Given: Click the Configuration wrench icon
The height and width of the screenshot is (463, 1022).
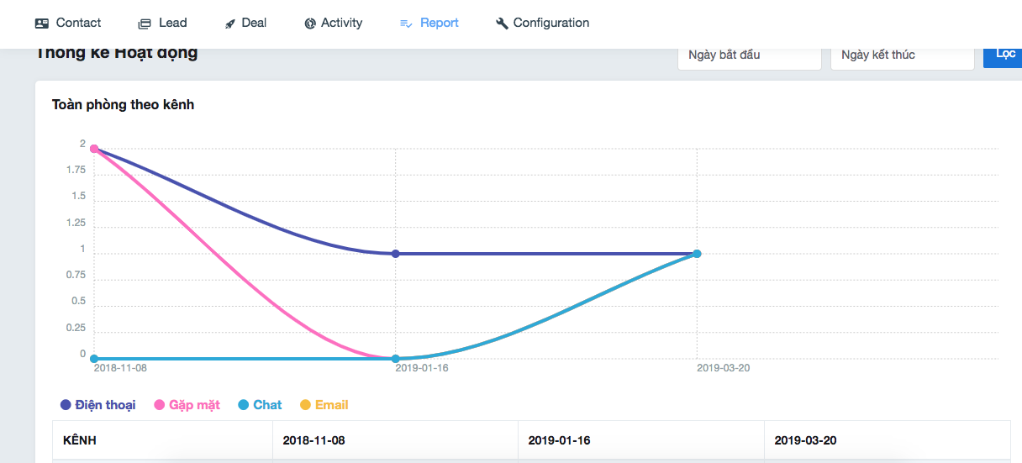Looking at the screenshot, I should [502, 24].
